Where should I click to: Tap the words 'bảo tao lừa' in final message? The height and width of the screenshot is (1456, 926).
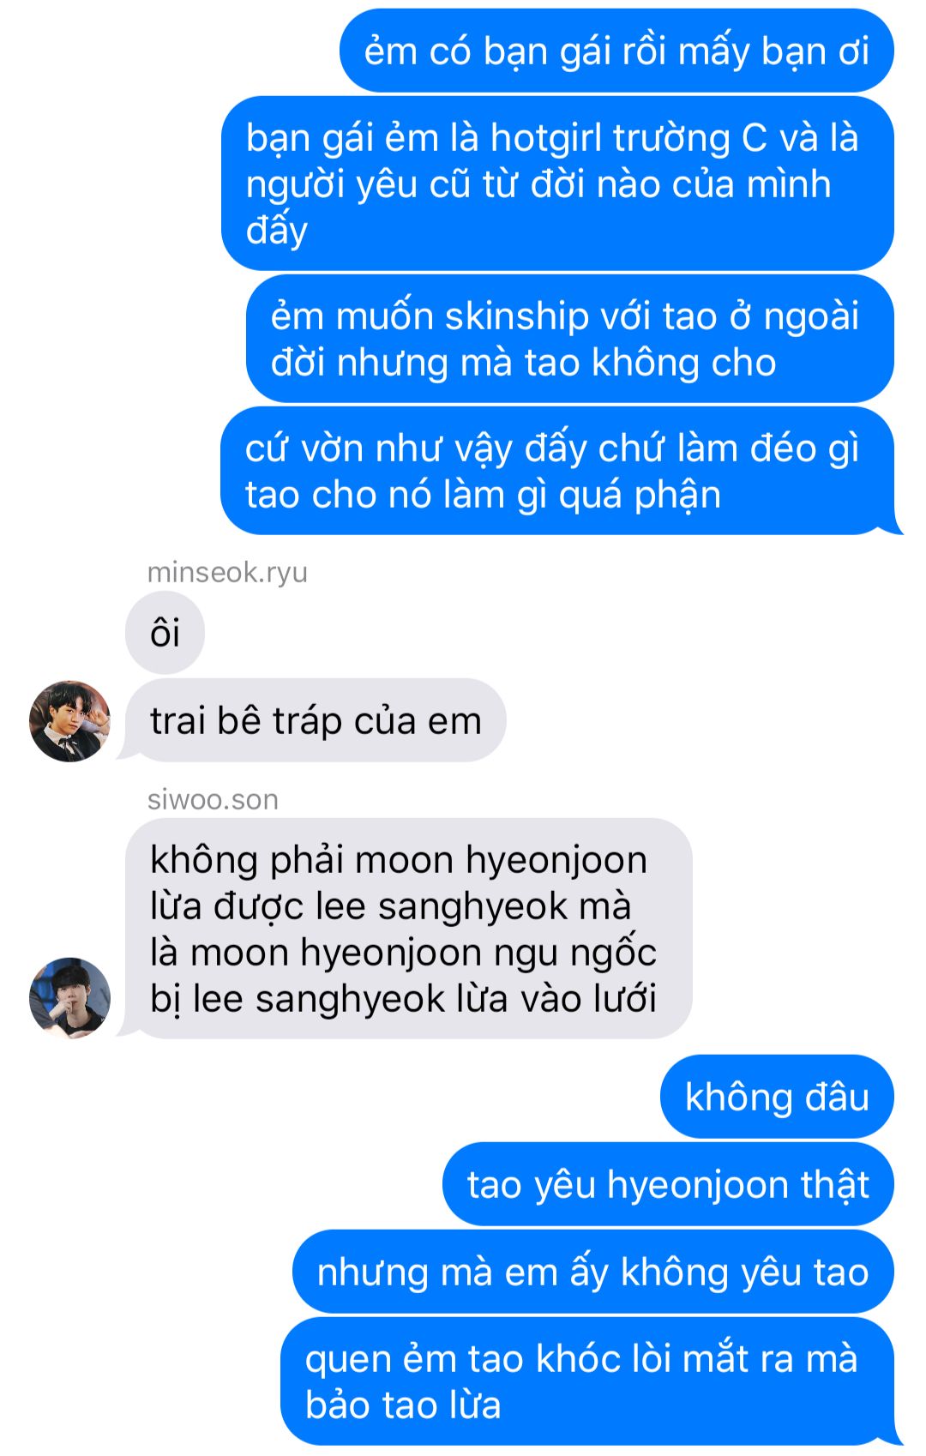point(403,1405)
